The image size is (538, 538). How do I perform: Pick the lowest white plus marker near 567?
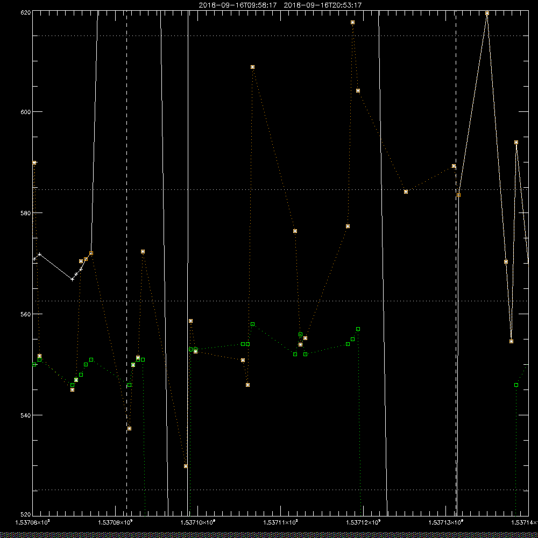(x=73, y=279)
